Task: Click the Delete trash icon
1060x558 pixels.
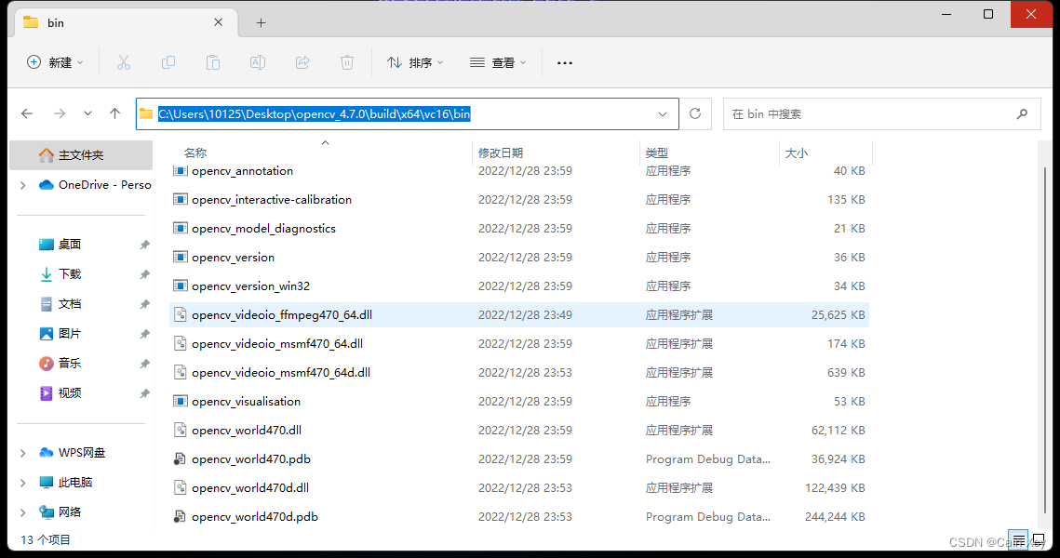Action: pyautogui.click(x=346, y=62)
